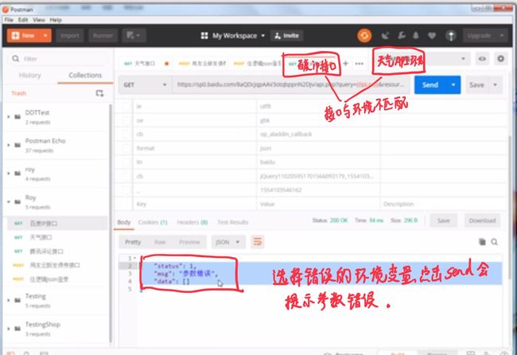Expand the TestingShop collection
517x355 pixels.
click(9, 329)
